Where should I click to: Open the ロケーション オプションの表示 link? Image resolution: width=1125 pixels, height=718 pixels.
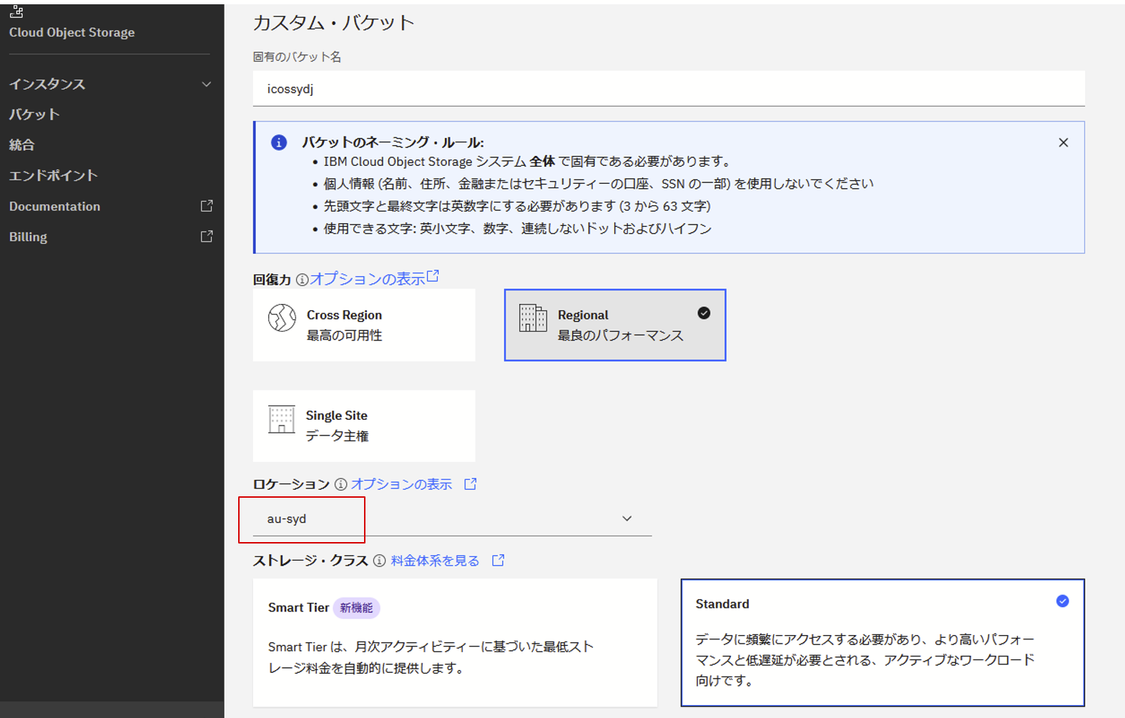coord(401,484)
